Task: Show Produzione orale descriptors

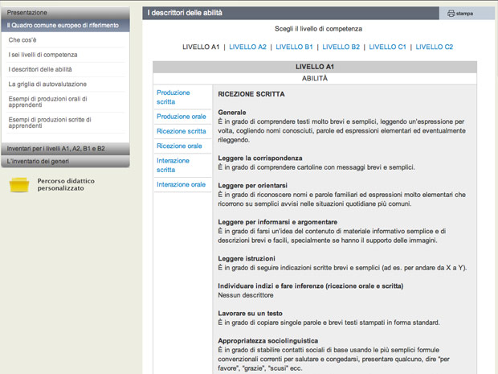Action: pos(181,117)
